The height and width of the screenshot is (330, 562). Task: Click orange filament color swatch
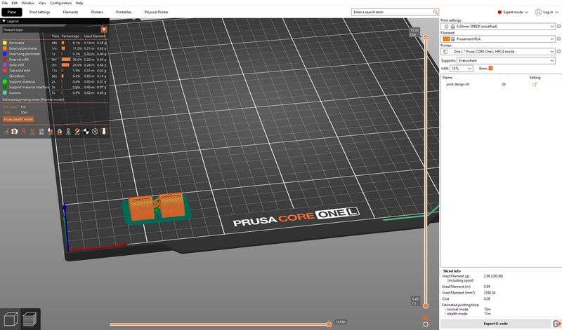pyautogui.click(x=446, y=39)
